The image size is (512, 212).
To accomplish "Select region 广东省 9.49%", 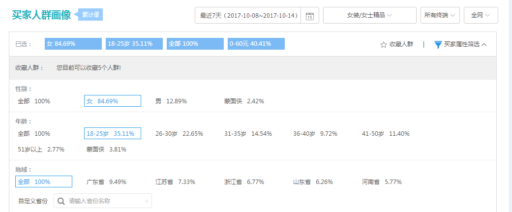I will pos(106,182).
